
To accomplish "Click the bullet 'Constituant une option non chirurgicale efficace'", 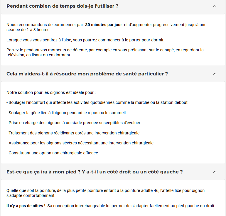I will tap(52, 153).
